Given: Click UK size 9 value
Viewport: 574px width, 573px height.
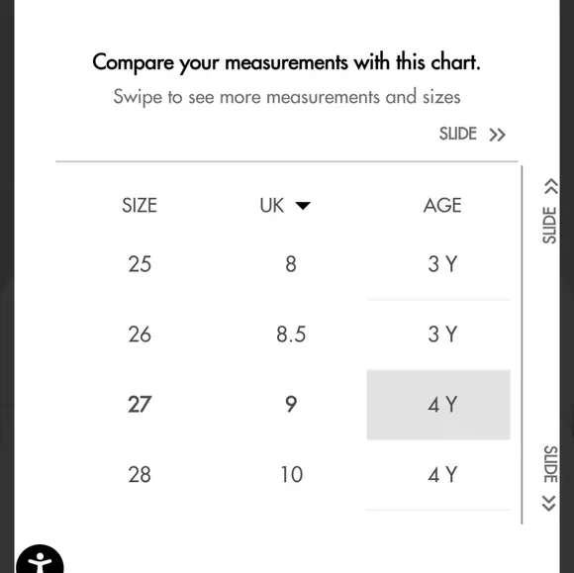Looking at the screenshot, I should tap(291, 405).
